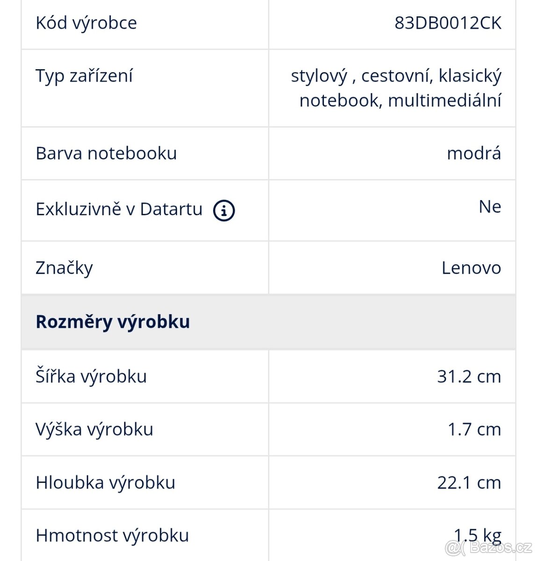Screen dimensions: 537x561
Task: Select the manufacturer code 83DB0012CK
Action: click(x=448, y=22)
